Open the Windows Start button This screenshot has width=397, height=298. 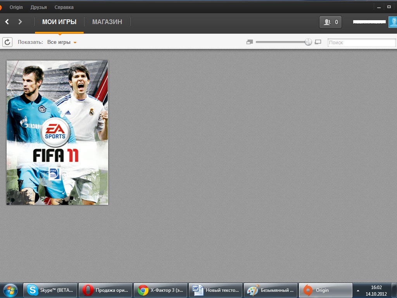click(x=10, y=290)
